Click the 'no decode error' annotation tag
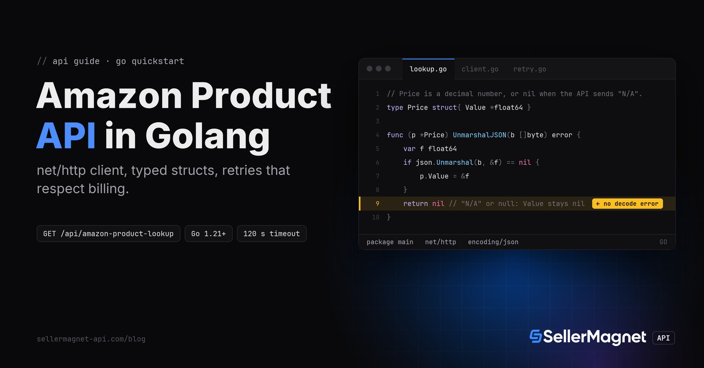The height and width of the screenshot is (368, 704). pyautogui.click(x=627, y=204)
